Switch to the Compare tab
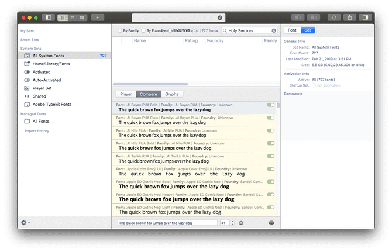 [x=149, y=94]
